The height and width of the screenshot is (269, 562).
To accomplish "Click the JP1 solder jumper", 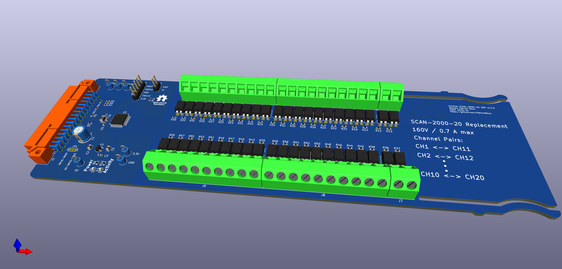I will [72, 150].
